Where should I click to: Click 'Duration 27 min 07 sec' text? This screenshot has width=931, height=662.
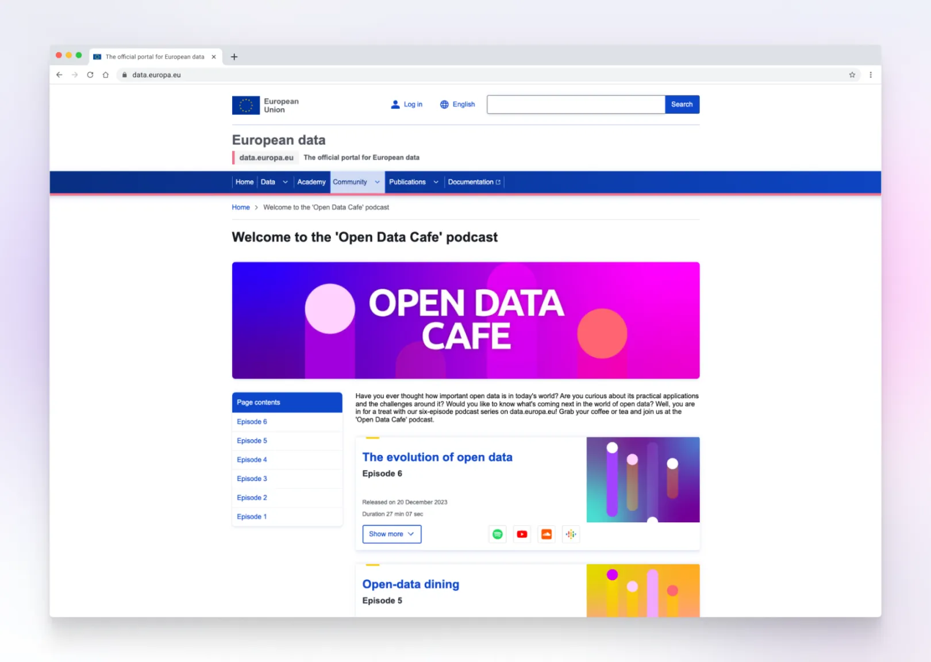(393, 514)
